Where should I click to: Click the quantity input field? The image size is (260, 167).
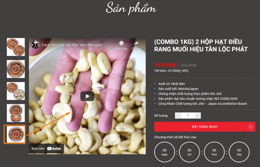point(188,115)
